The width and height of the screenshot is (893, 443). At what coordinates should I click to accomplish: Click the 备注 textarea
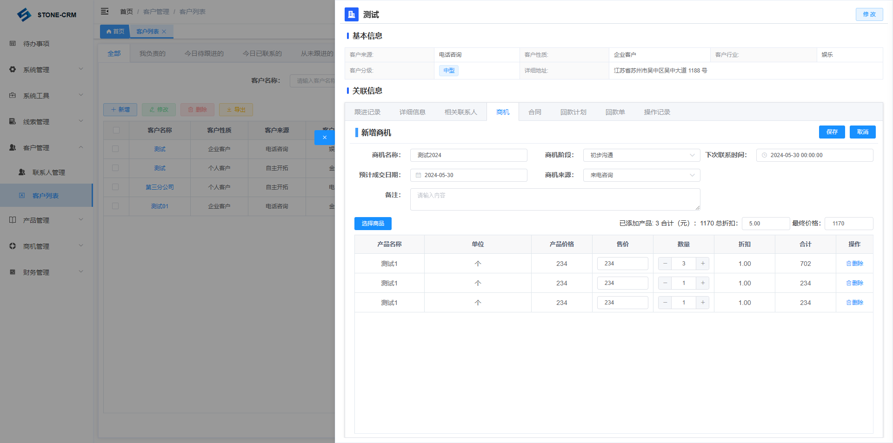point(555,199)
